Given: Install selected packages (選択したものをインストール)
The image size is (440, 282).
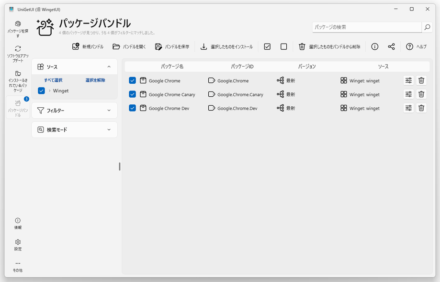Looking at the screenshot, I should [x=226, y=46].
